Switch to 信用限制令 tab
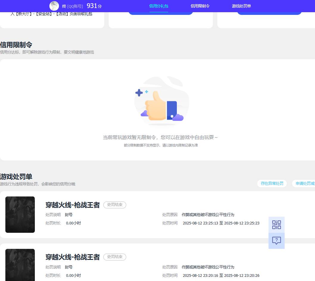315x281 pixels. point(200,6)
